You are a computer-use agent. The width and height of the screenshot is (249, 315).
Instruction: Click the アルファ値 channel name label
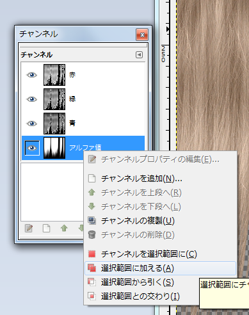(x=85, y=147)
